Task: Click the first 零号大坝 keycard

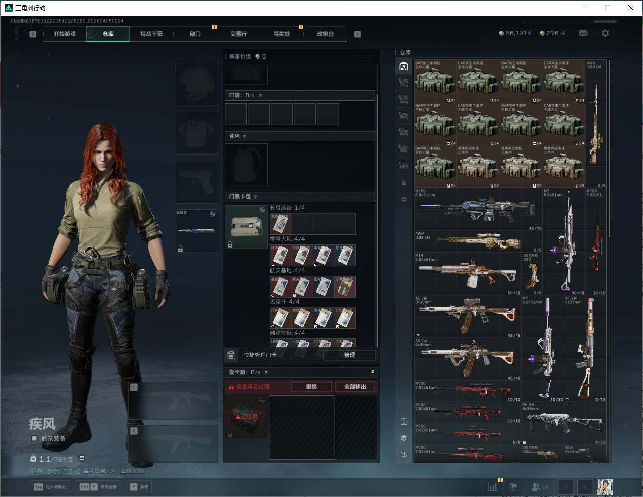Action: click(280, 255)
